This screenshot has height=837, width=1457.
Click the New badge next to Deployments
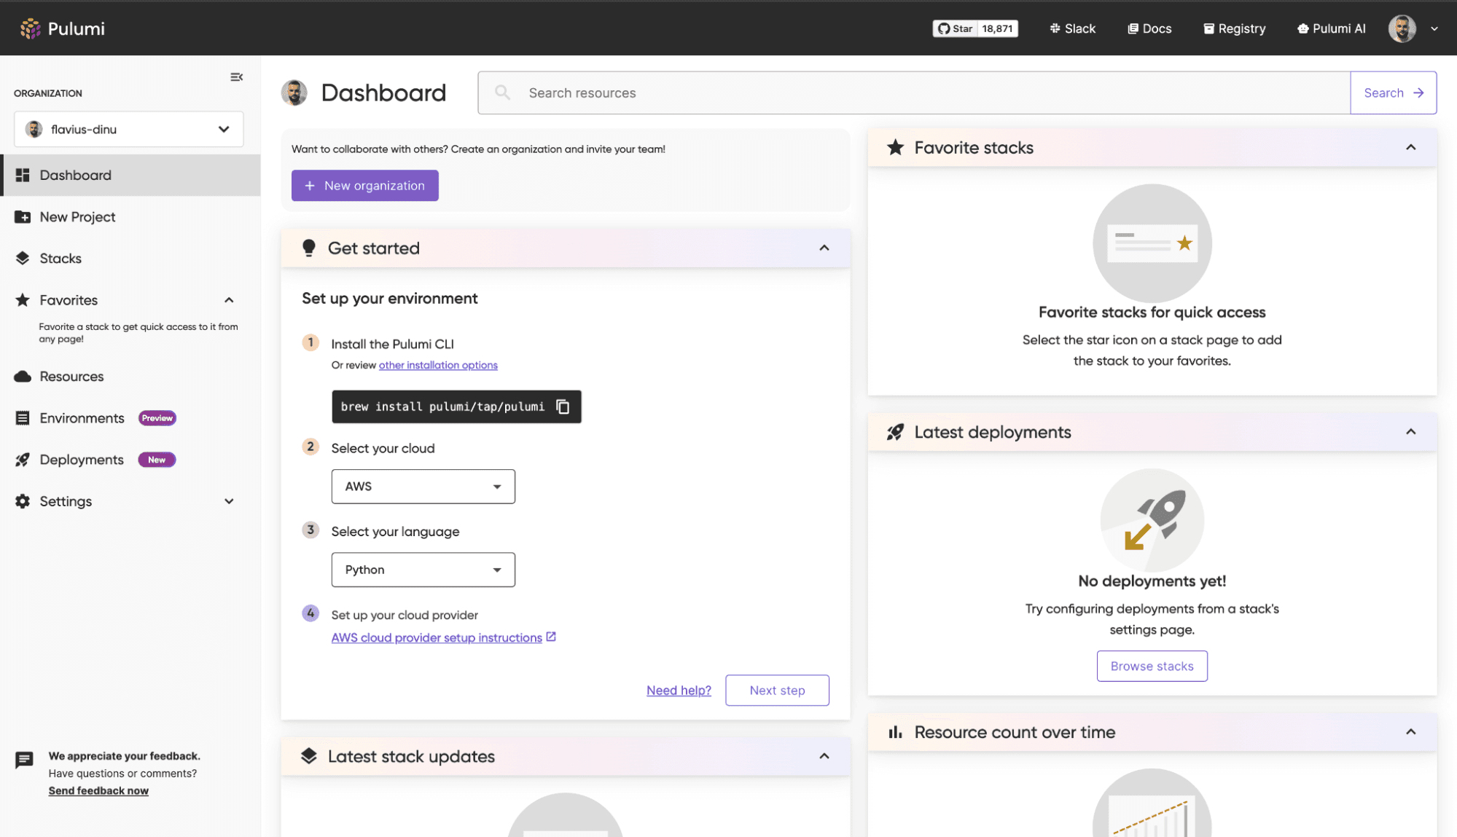click(x=157, y=460)
